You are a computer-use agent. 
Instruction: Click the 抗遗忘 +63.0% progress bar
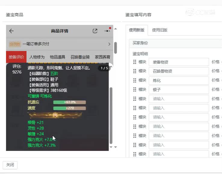click(69, 102)
